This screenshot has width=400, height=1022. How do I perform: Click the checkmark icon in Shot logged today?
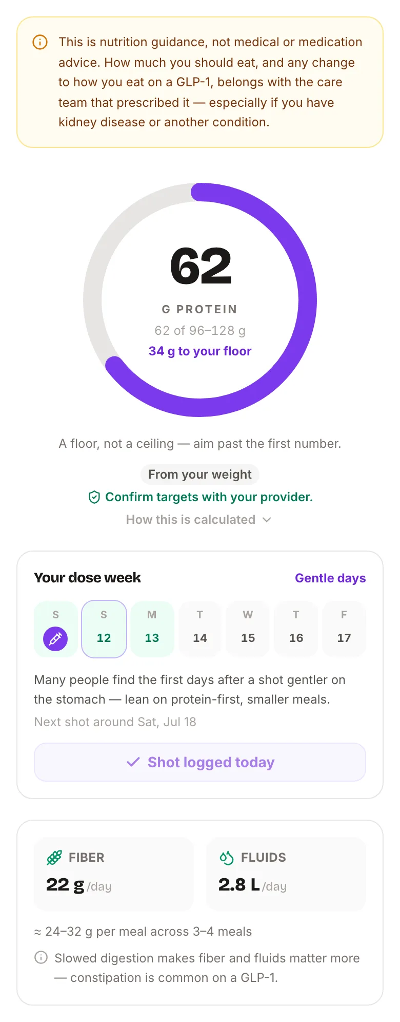click(133, 762)
